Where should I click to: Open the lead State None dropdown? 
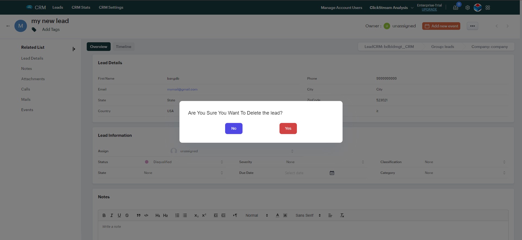pyautogui.click(x=184, y=173)
